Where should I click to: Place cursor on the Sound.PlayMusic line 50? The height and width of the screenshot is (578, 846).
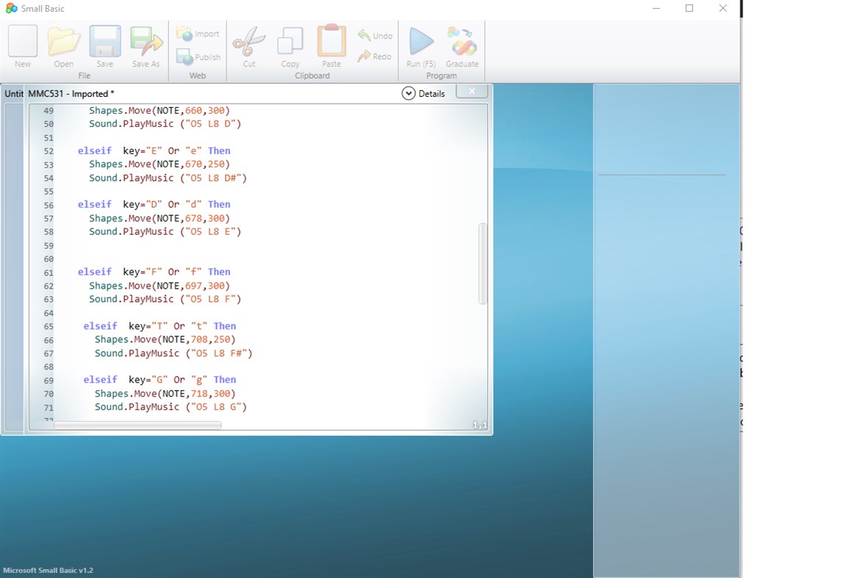[165, 123]
